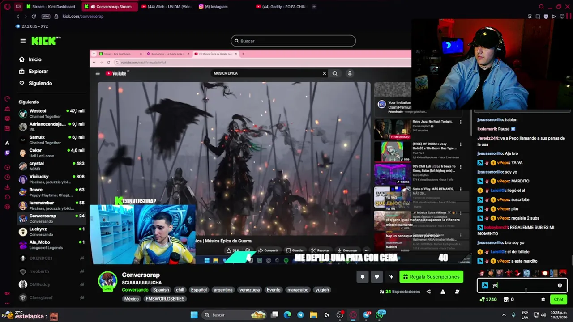
Task: Open a new browser tab with plus
Action: click(314, 7)
